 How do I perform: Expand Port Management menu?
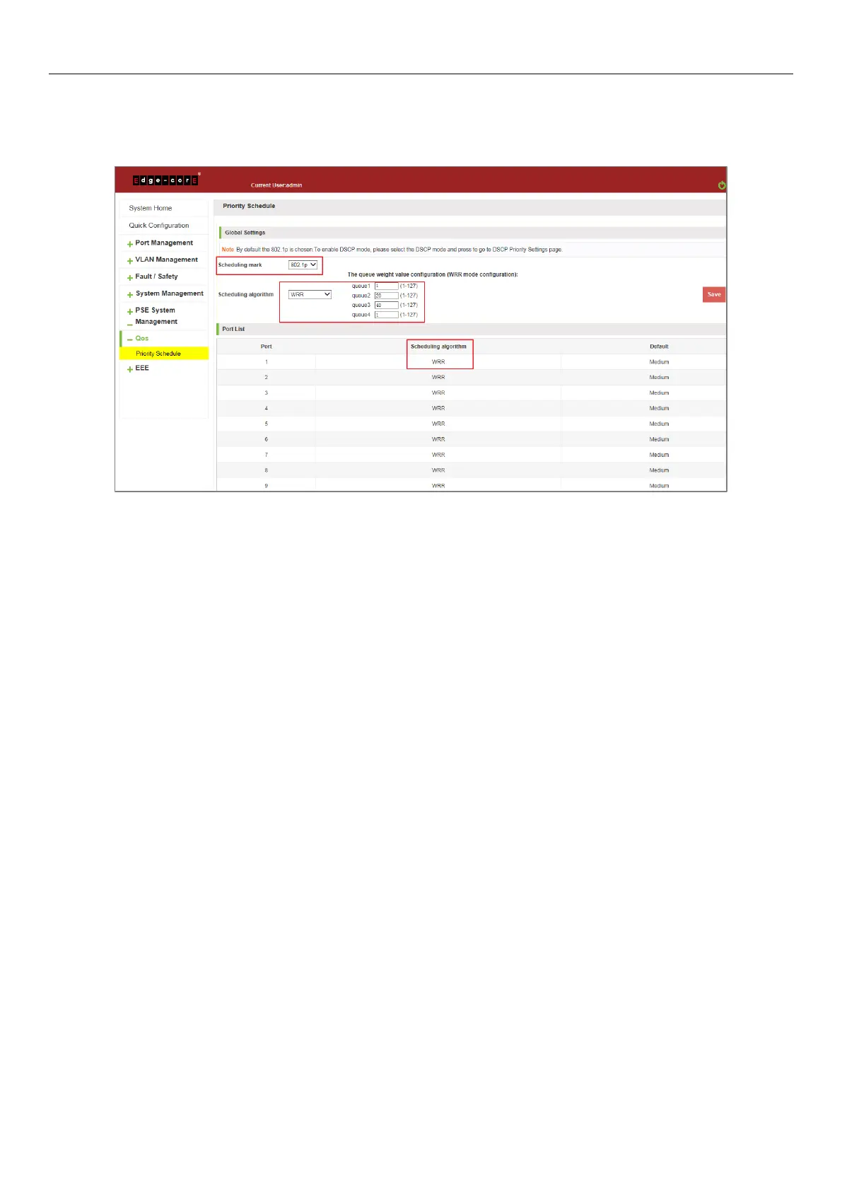pos(164,243)
